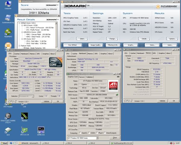Click the Intel Core i7 logo in CPU-Z

point(56,62)
